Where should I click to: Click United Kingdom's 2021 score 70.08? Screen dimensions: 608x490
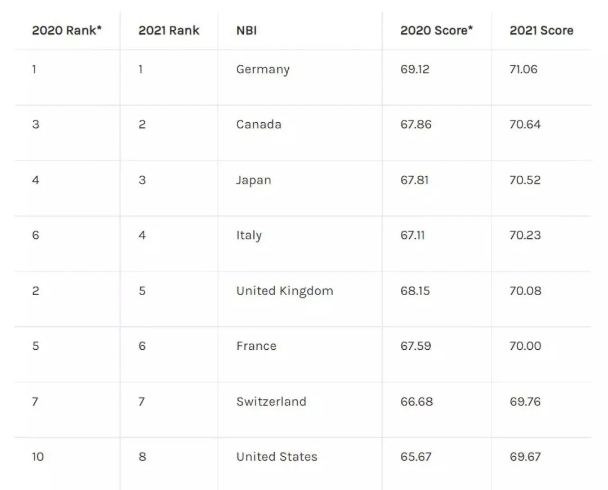click(x=525, y=291)
